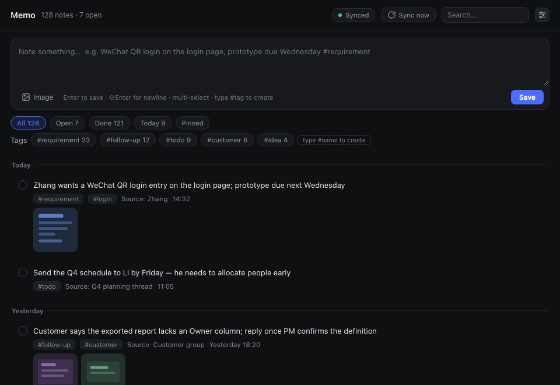The width and height of the screenshot is (560, 385).
Task: Click the 'type #name to create' tag field
Action: [334, 140]
